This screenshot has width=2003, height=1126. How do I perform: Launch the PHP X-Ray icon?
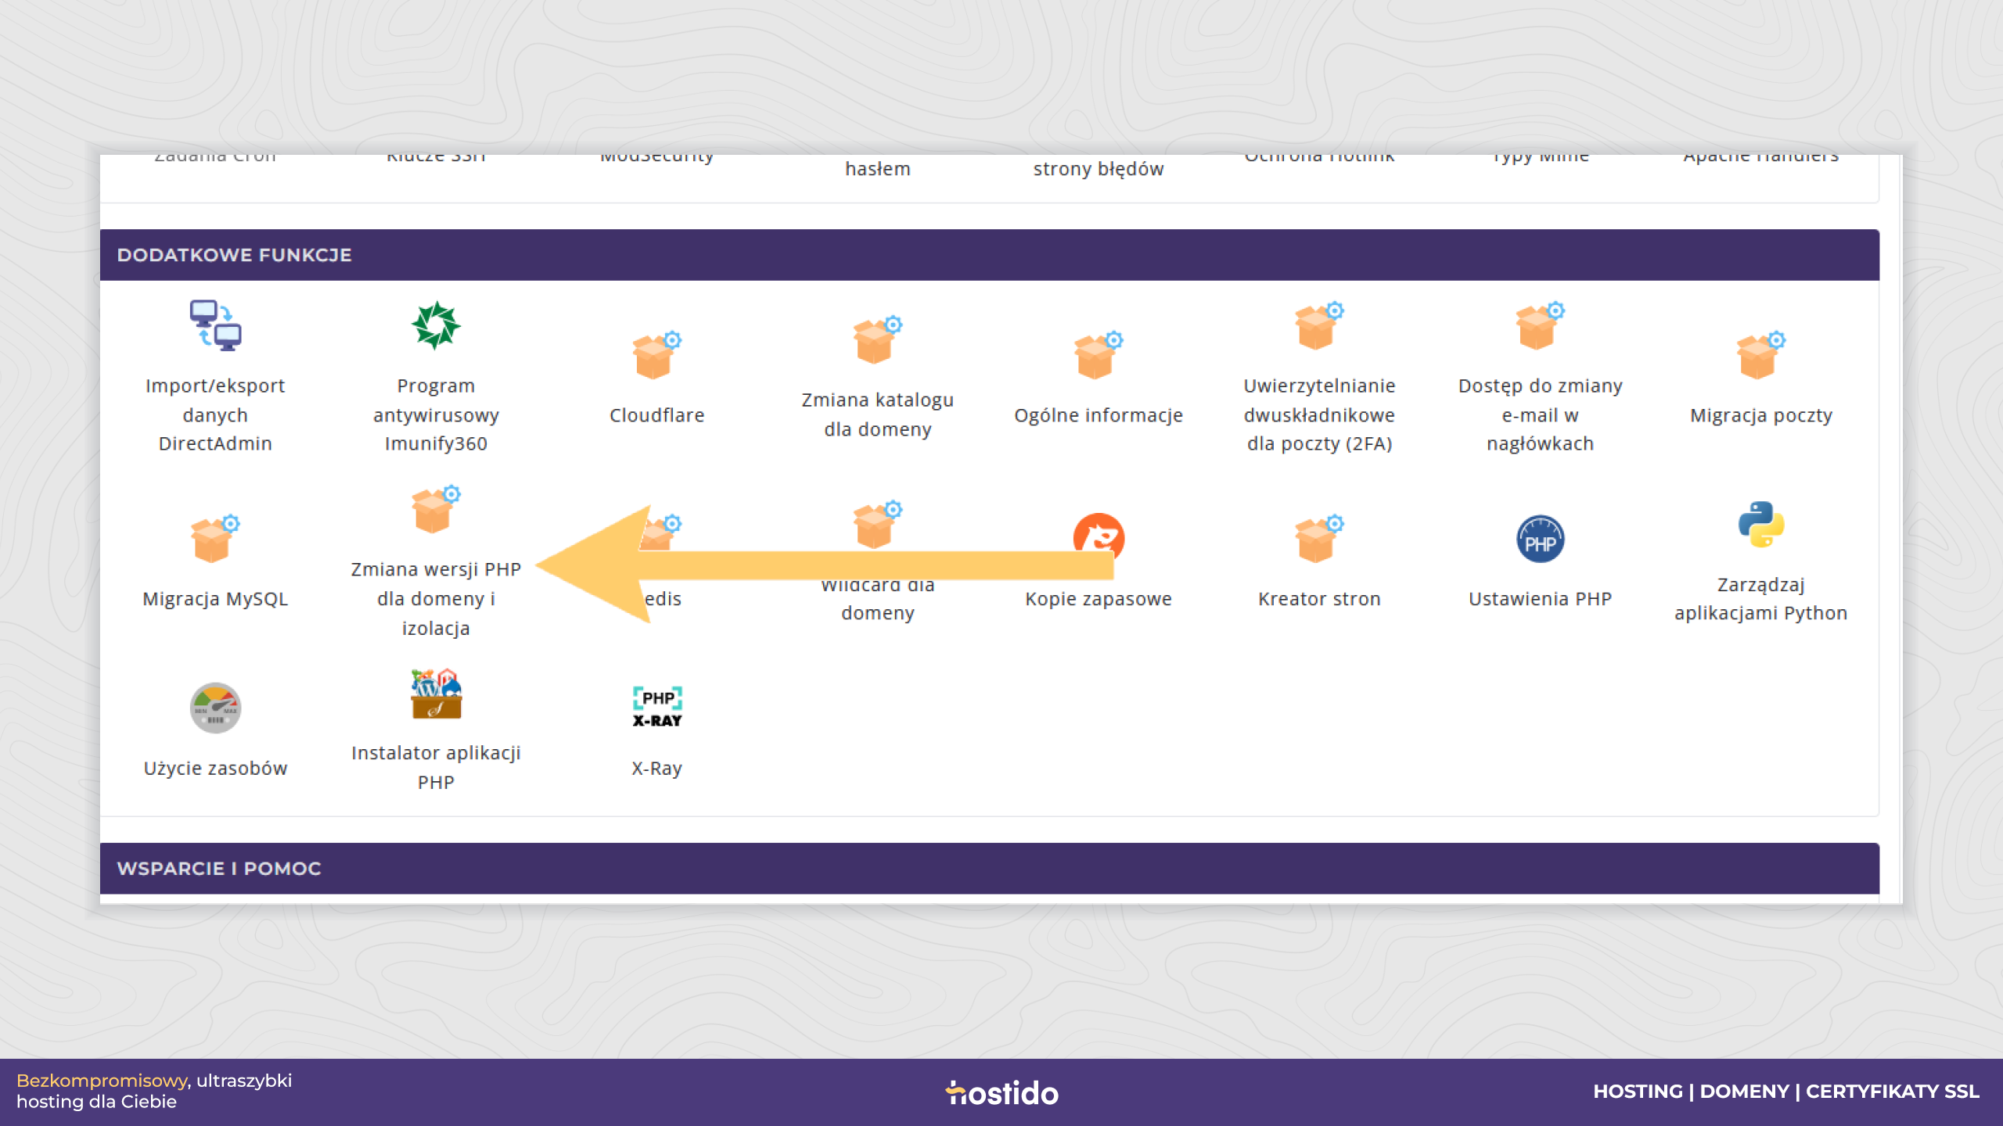(656, 708)
